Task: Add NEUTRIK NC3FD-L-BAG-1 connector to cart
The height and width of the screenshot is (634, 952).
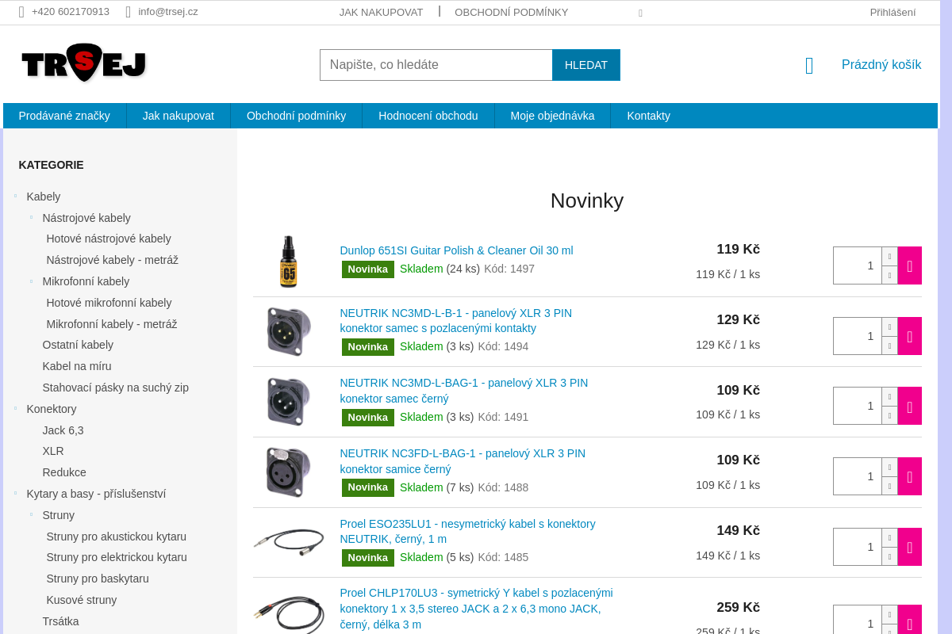Action: (x=909, y=476)
